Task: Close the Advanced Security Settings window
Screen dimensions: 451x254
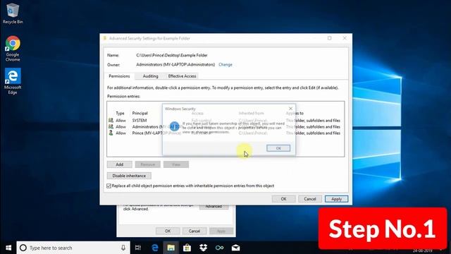Action: coord(345,38)
